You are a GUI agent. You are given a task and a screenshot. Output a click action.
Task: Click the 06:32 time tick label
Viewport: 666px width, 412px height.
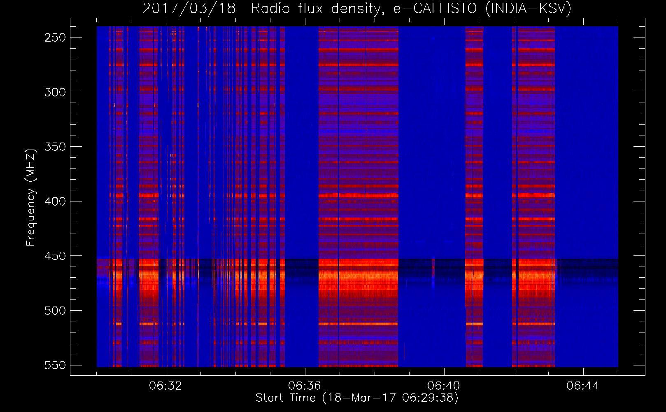click(165, 386)
